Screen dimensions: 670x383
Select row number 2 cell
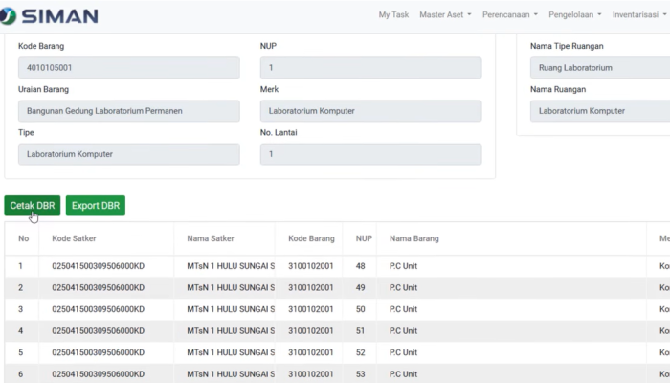(20, 287)
